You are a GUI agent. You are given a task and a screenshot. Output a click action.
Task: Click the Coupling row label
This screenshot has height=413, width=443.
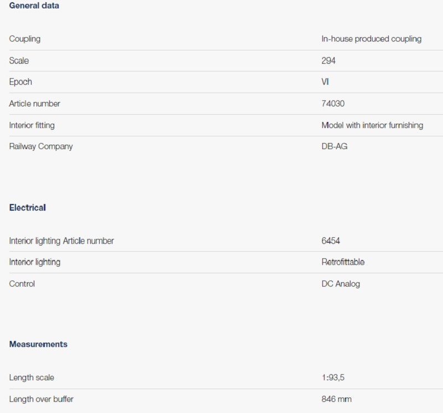tap(25, 39)
